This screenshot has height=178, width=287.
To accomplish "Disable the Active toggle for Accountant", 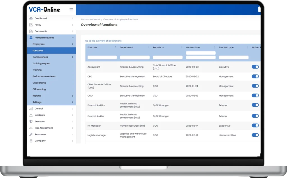I will click(255, 67).
